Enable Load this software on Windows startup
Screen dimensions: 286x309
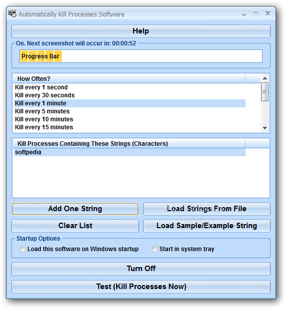pyautogui.click(x=22, y=249)
